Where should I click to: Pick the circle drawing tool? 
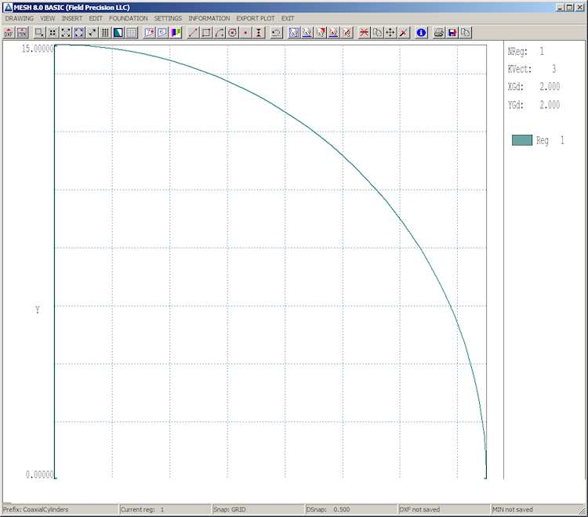pyautogui.click(x=232, y=33)
